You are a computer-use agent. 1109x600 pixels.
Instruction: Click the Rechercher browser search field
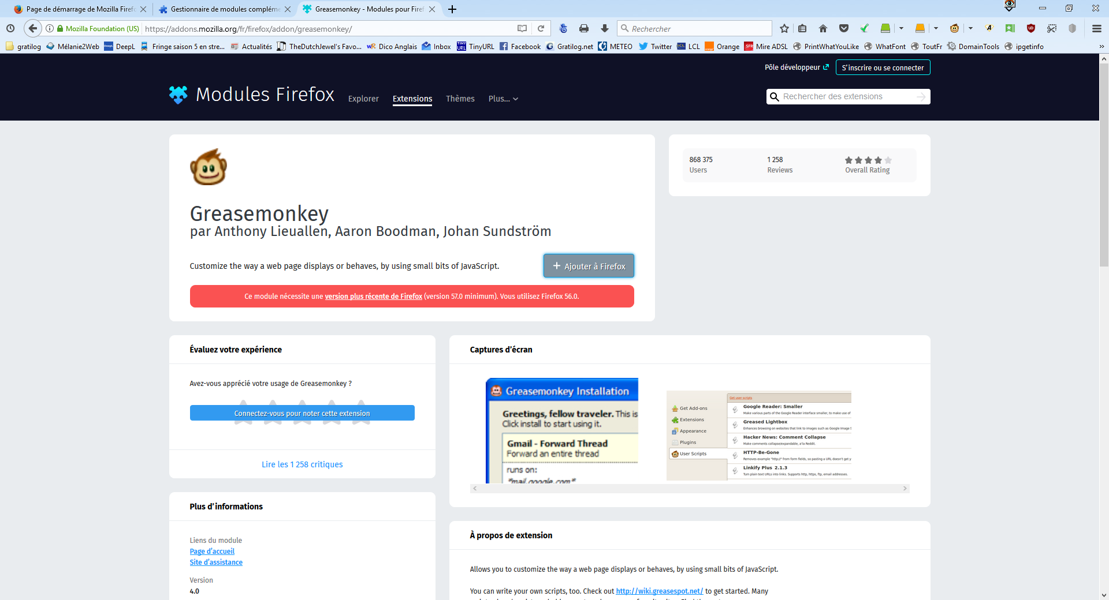click(x=695, y=28)
